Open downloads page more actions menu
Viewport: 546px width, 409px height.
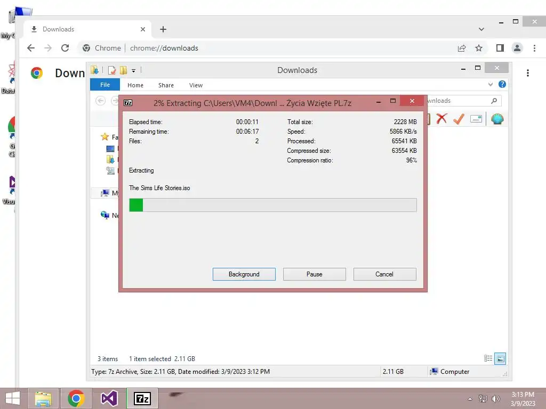[528, 73]
